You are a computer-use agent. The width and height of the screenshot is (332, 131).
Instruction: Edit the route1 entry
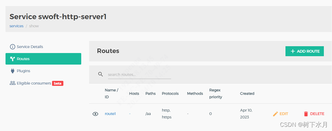[x=281, y=114]
